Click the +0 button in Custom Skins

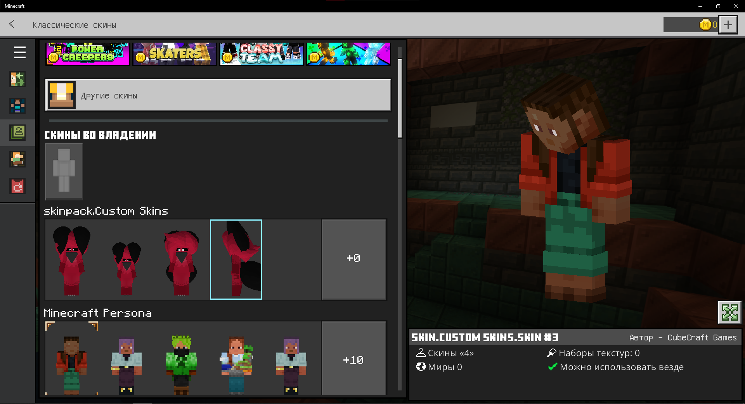tap(354, 259)
